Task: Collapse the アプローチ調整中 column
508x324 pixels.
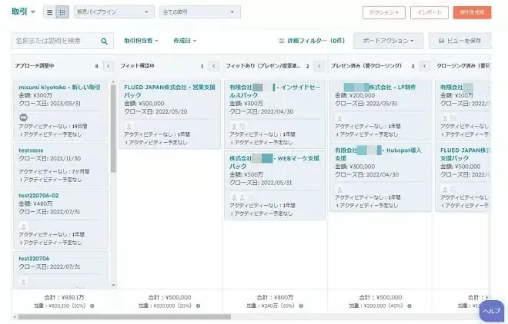Action: [108, 67]
